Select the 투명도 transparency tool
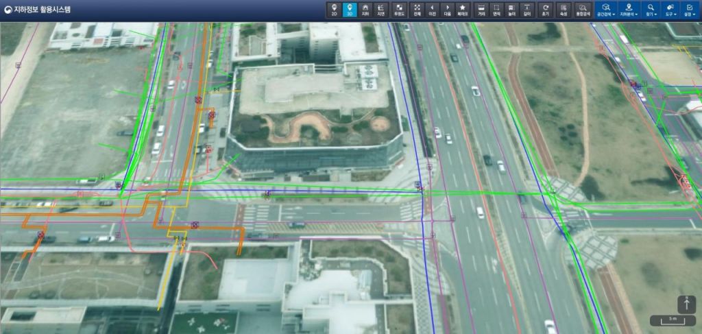This screenshot has width=702, height=334. click(x=399, y=10)
